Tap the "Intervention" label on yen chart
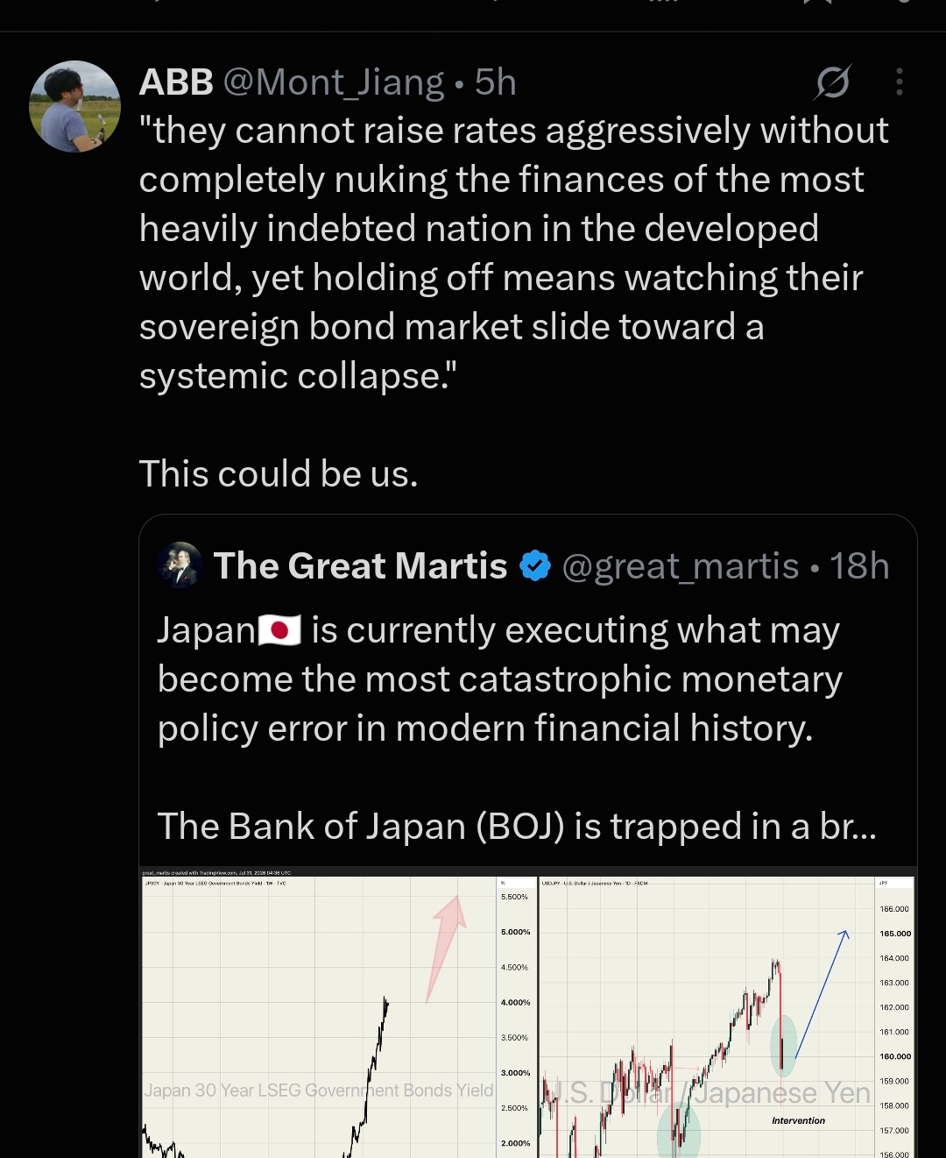 [798, 1120]
